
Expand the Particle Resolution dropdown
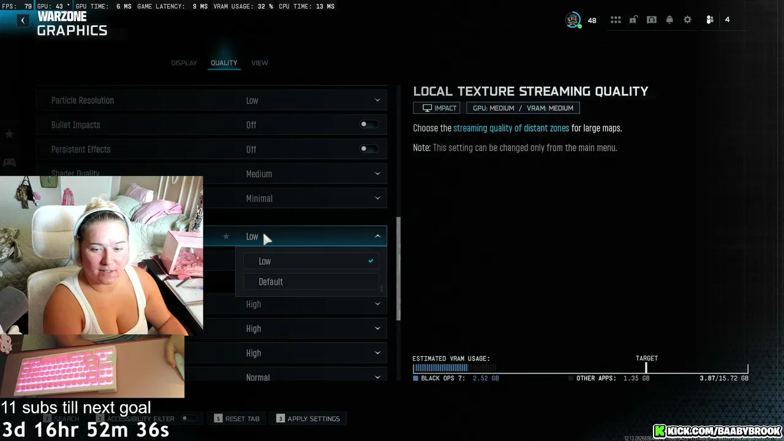(x=377, y=100)
